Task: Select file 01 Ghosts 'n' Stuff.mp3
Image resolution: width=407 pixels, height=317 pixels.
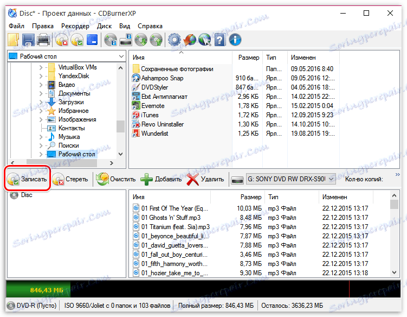Action: [x=171, y=218]
